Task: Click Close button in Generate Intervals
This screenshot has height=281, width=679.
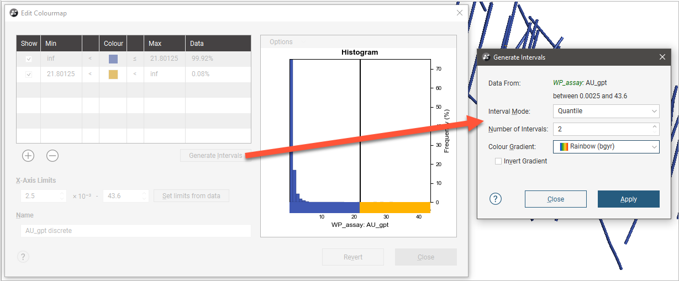Action: click(556, 199)
